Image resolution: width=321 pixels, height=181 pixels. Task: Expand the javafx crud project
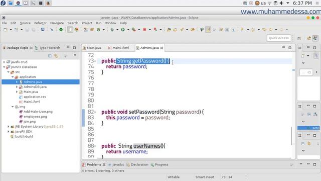[x=4, y=62]
